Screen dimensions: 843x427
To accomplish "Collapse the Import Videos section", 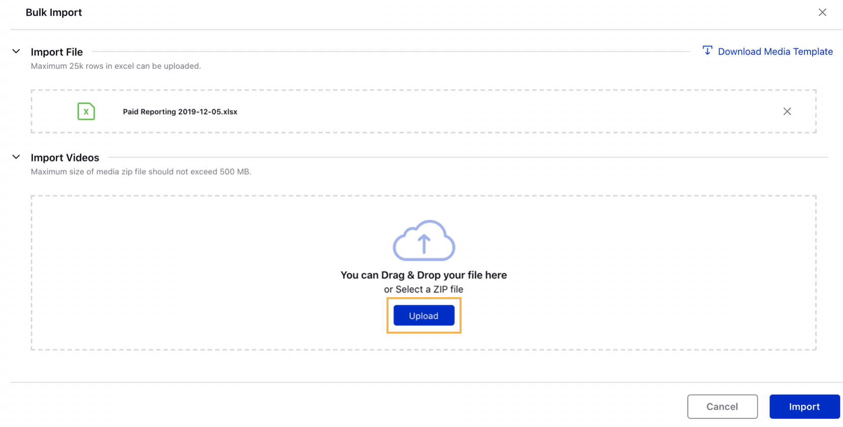I will (16, 157).
